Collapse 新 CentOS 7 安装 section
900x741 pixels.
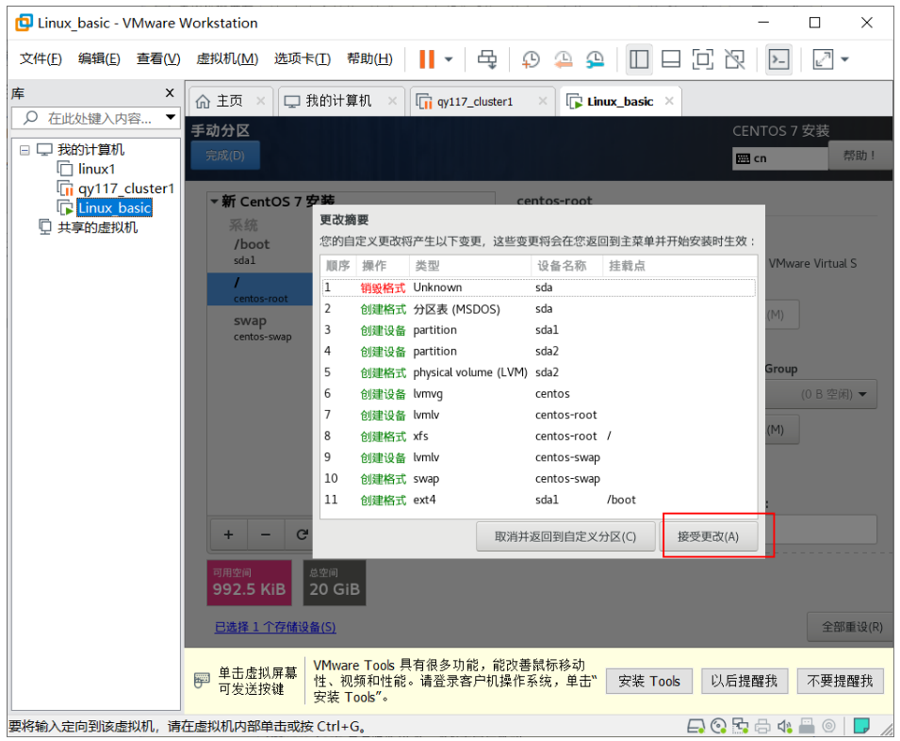coord(214,202)
